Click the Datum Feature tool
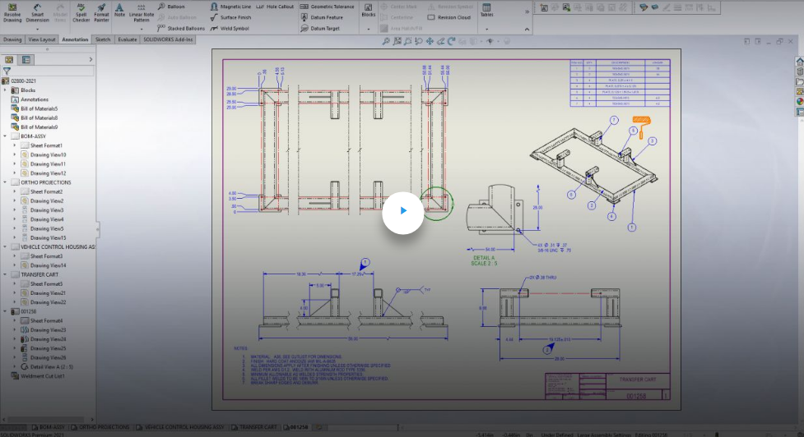 (323, 17)
